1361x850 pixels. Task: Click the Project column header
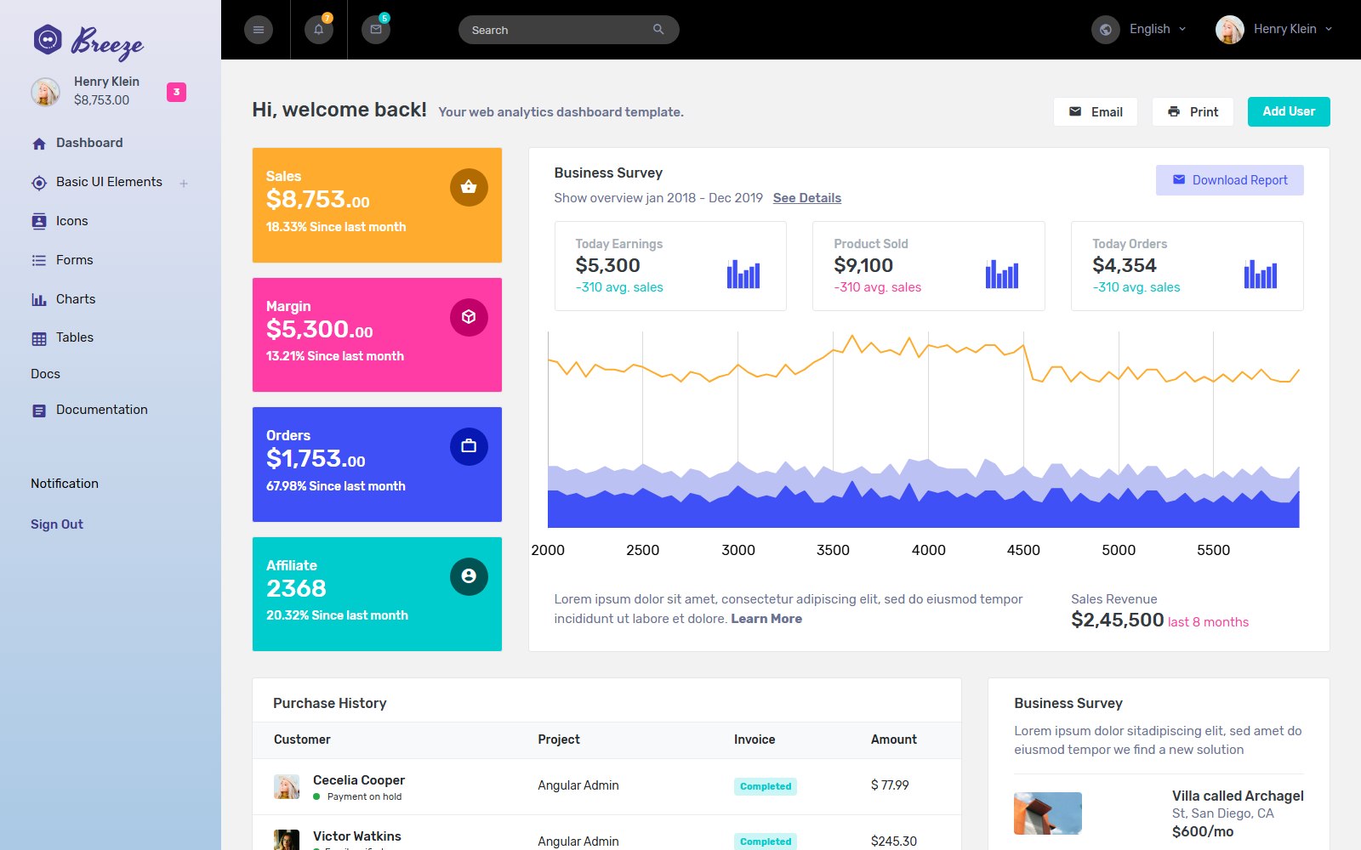[x=559, y=739]
